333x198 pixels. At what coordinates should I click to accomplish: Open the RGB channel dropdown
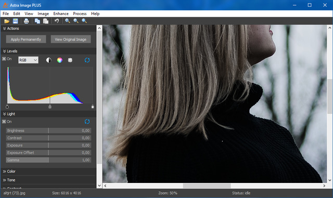point(28,60)
